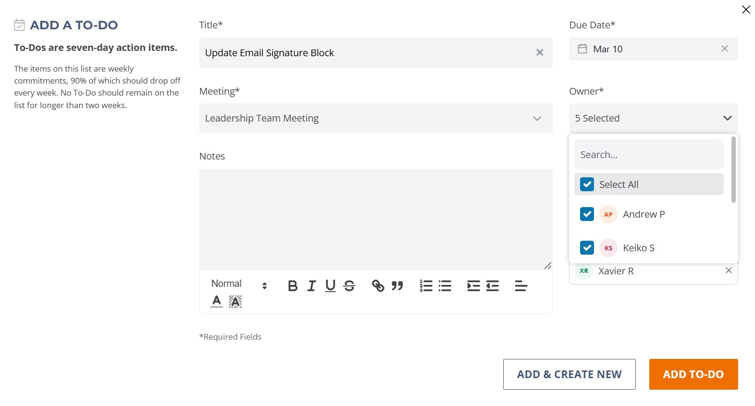
Task: Start a bulleted list
Action: pyautogui.click(x=445, y=286)
